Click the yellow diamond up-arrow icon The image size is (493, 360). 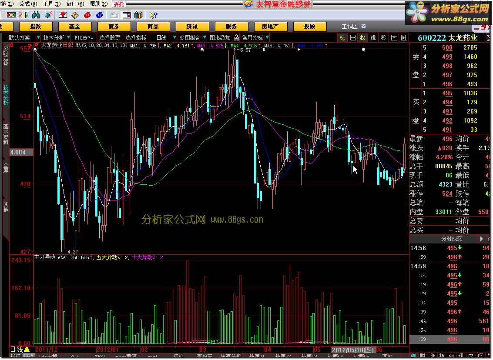[75, 15]
